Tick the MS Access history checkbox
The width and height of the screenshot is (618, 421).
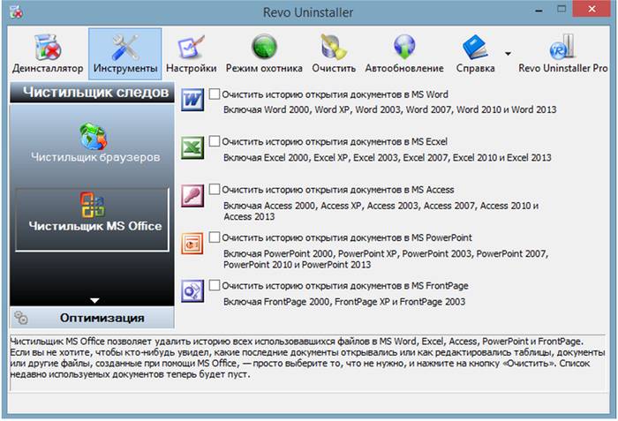(214, 189)
